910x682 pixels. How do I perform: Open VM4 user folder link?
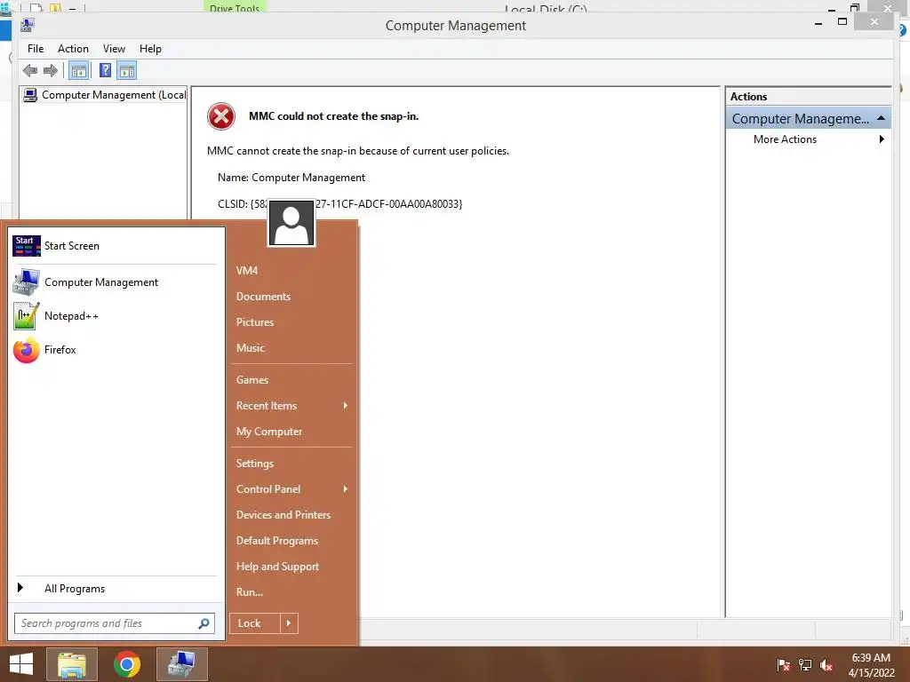tap(247, 270)
